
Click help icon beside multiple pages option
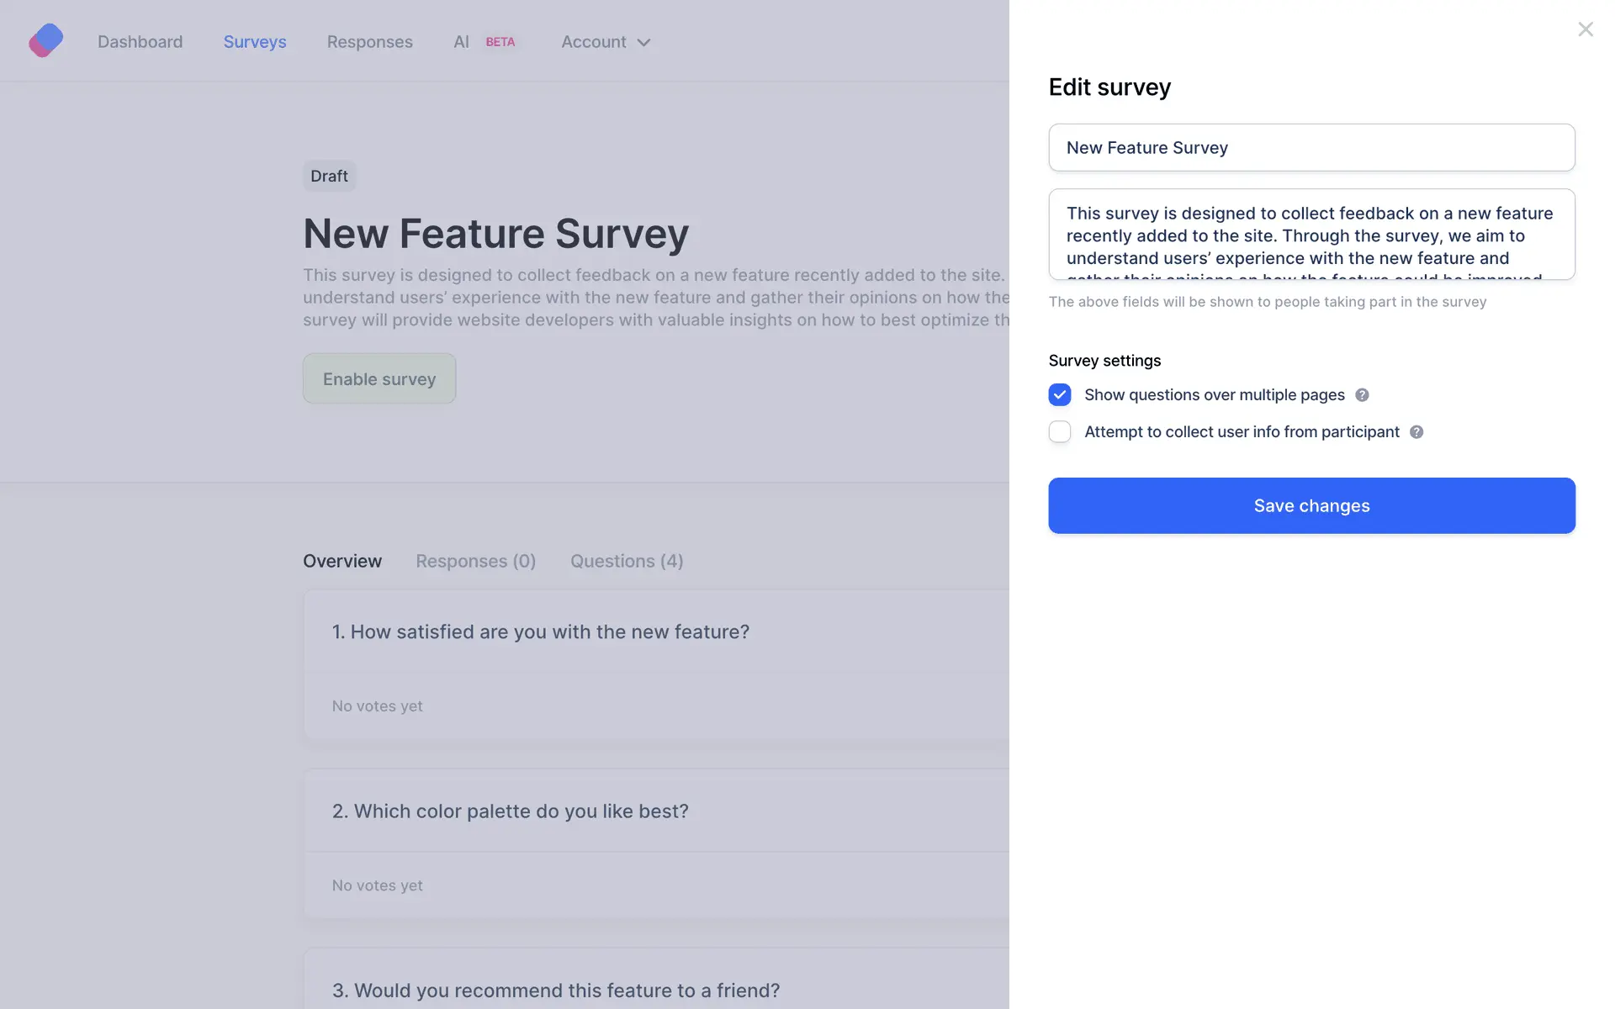[1362, 395]
